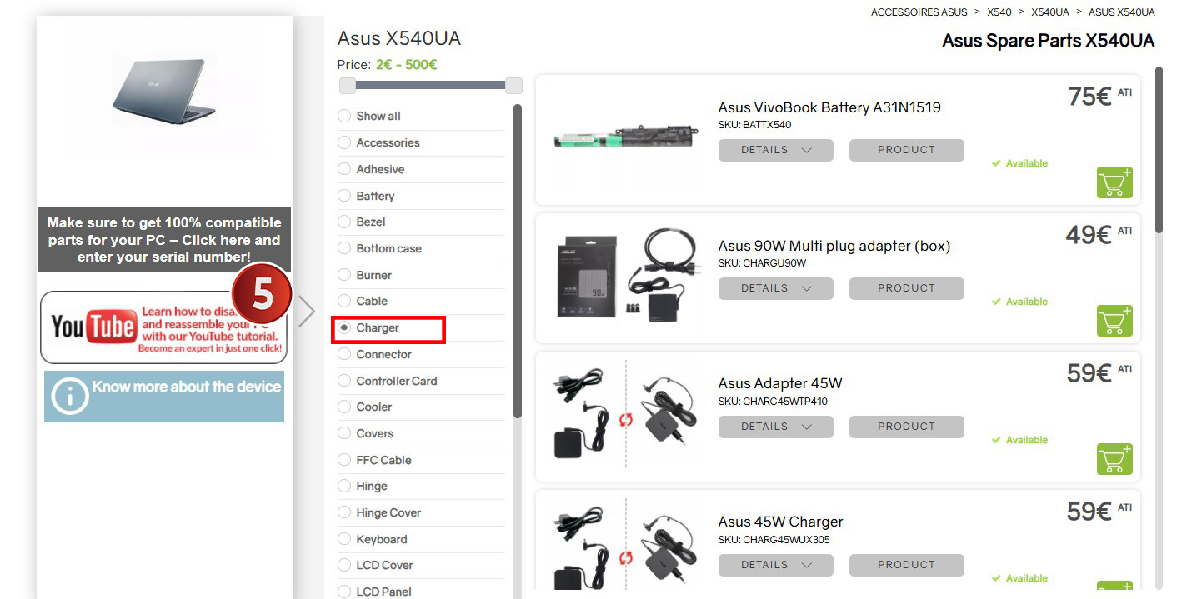This screenshot has width=1182, height=599.
Task: Click the chevron arrow beside the YouTube banner
Action: 307,312
